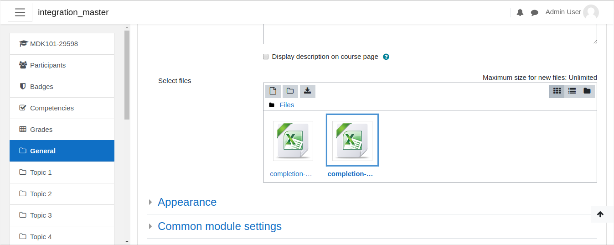This screenshot has width=614, height=245.
Task: Switch file manager to list details view
Action: click(572, 91)
